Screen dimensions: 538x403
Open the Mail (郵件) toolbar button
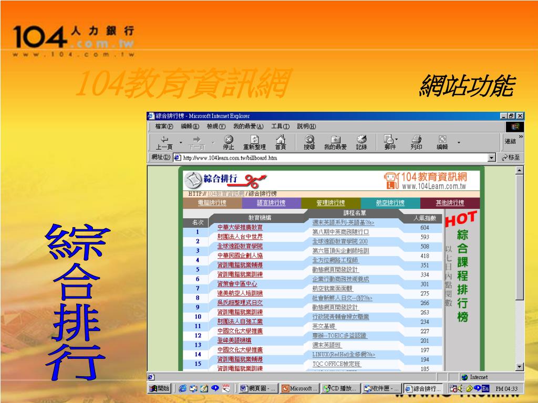390,142
